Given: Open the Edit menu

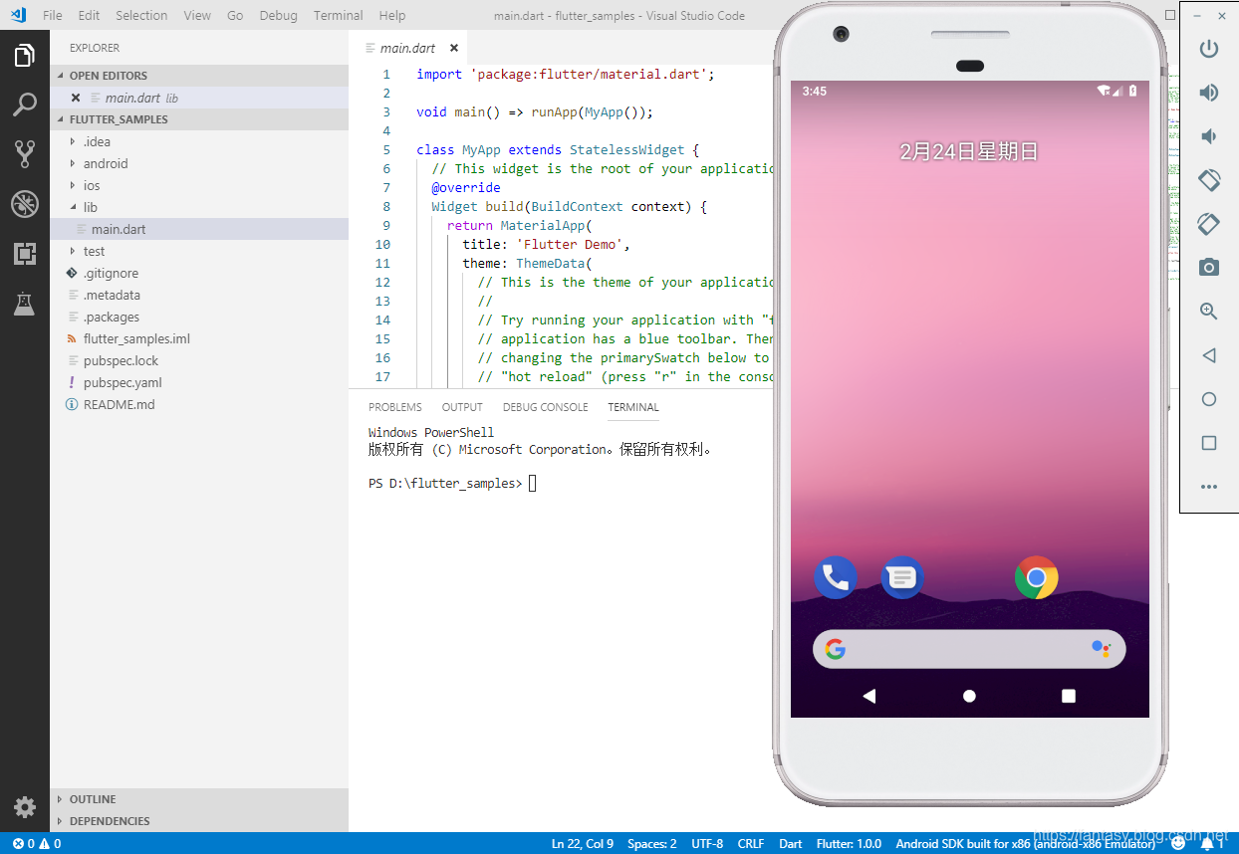Looking at the screenshot, I should click(89, 15).
